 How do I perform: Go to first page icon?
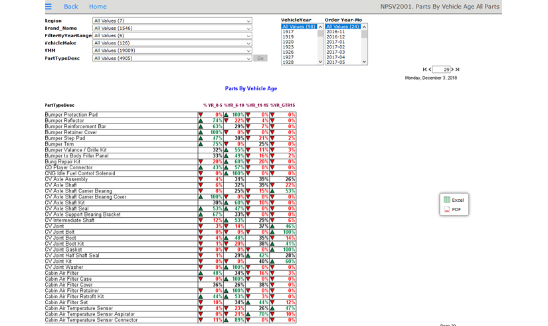(x=424, y=70)
